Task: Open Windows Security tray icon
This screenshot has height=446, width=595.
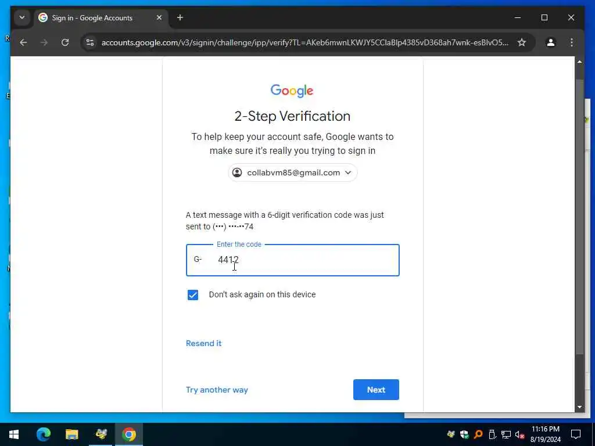Action: point(464,434)
